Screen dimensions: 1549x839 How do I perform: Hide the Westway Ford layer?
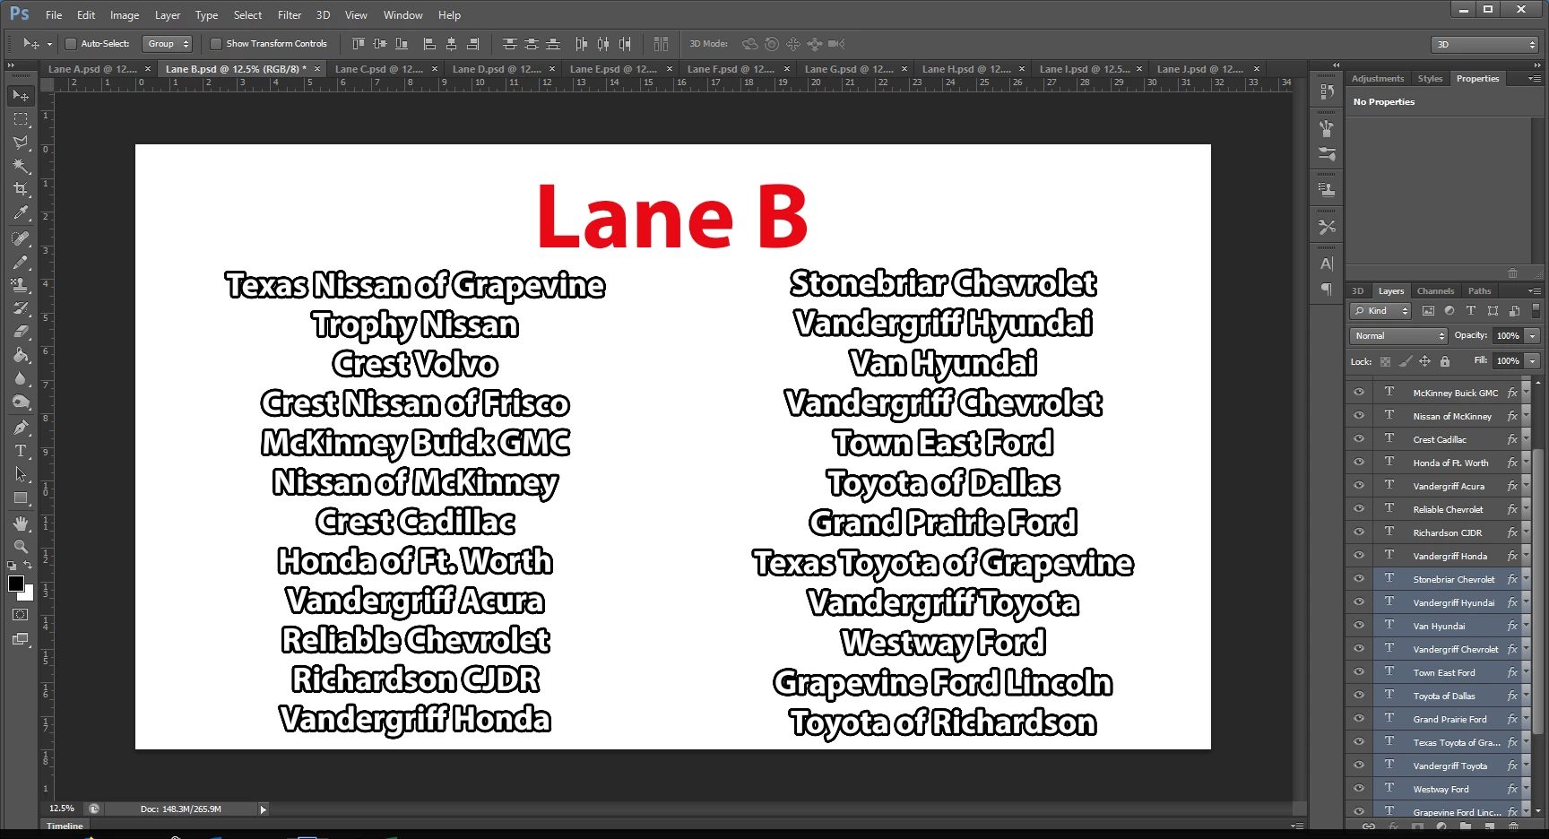coord(1359,789)
